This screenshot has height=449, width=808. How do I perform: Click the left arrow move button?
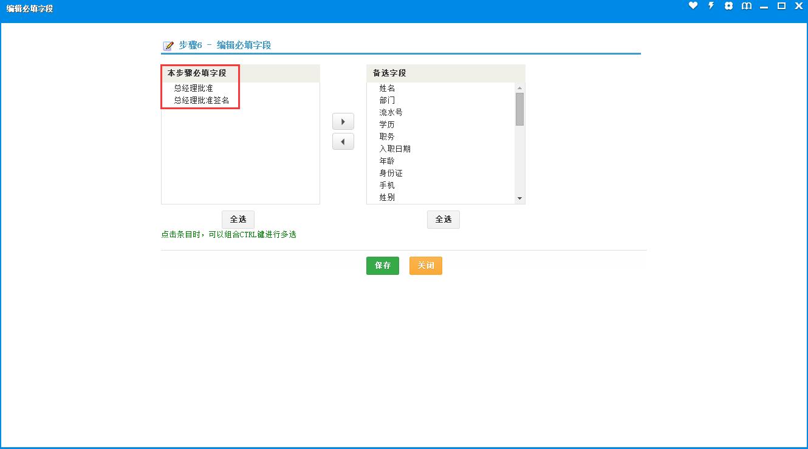click(343, 141)
